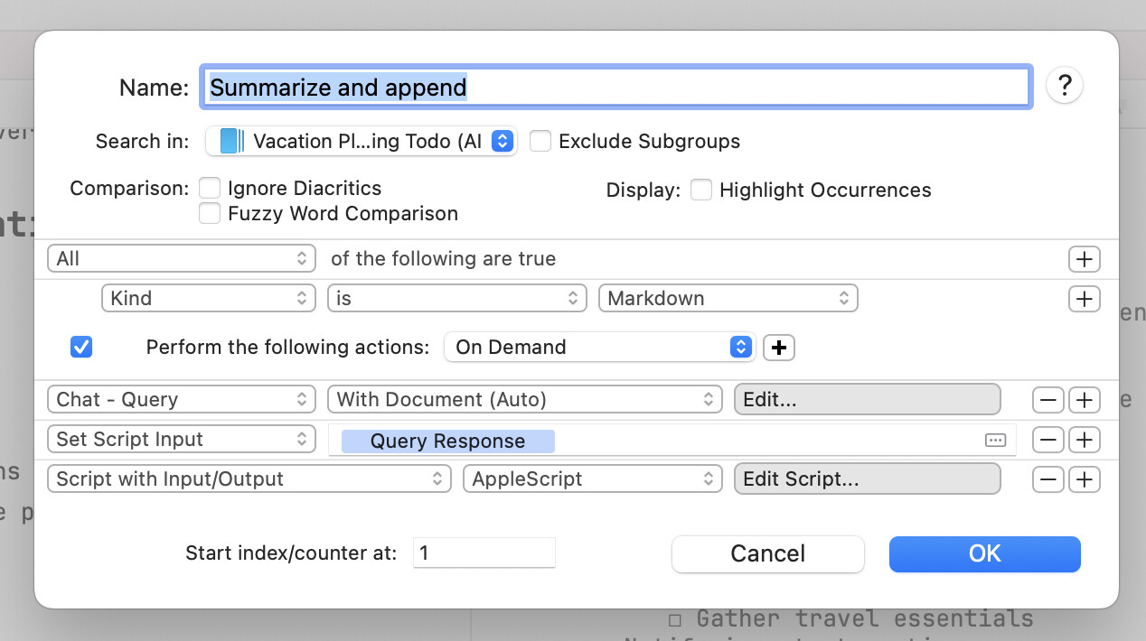Remove the Set Script Input action
The image size is (1146, 641).
[1047, 440]
